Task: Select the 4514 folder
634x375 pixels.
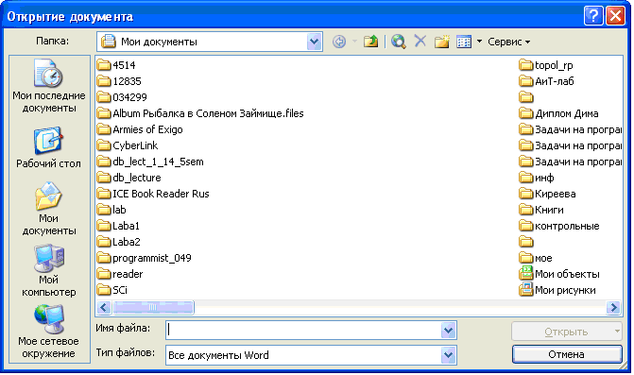Action: [116, 65]
